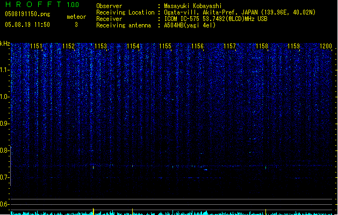The image size is (338, 215).
Task: Click the "Receiver" field label
Action: pos(109,19)
